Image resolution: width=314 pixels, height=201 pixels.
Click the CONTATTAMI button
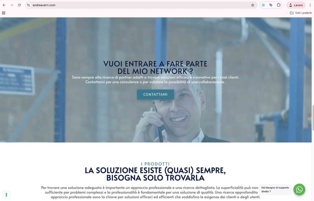coord(155,94)
